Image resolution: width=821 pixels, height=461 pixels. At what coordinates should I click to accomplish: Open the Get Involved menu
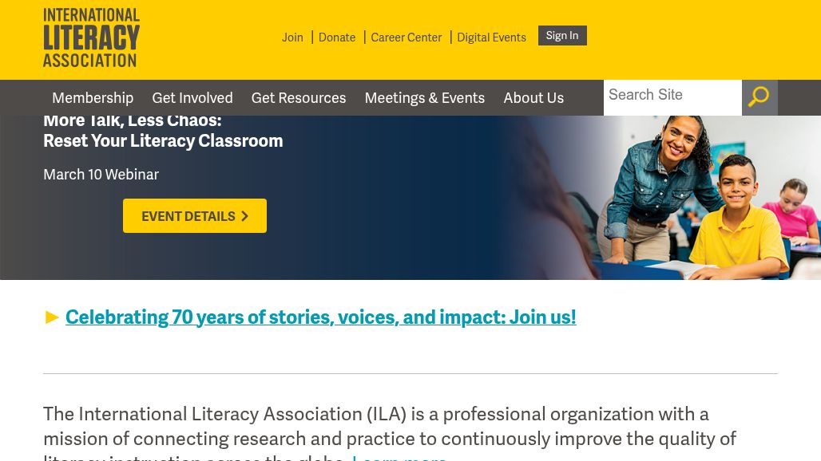point(192,98)
